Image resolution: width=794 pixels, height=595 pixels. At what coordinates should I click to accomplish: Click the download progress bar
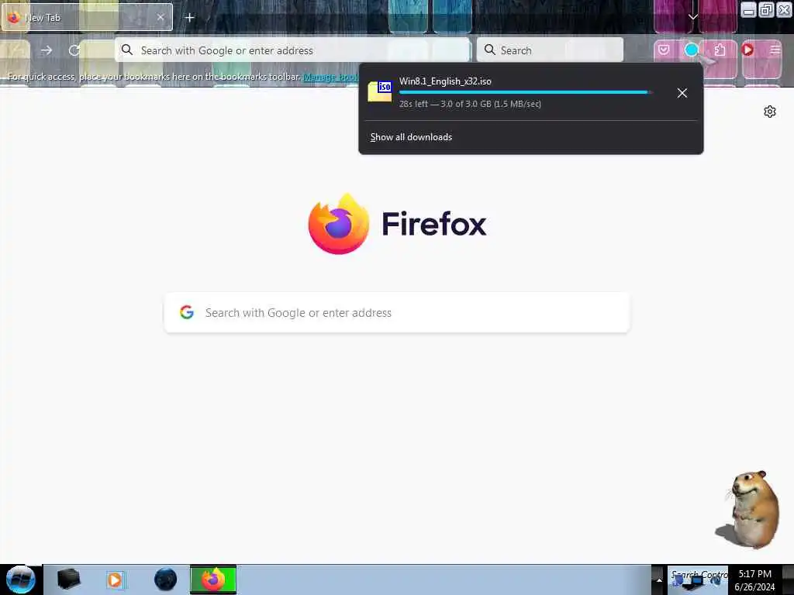(x=525, y=93)
